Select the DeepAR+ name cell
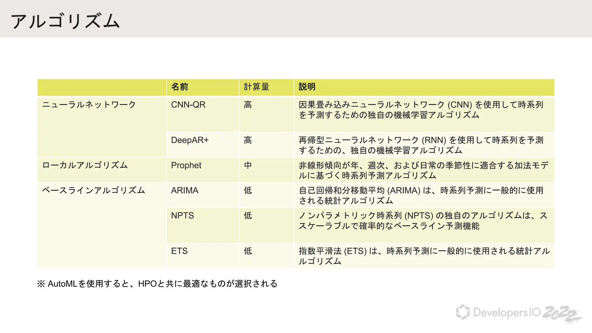 (x=190, y=140)
